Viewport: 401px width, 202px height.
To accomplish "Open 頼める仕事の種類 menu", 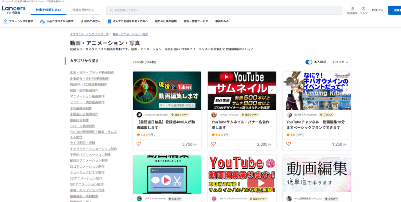I will click(166, 21).
